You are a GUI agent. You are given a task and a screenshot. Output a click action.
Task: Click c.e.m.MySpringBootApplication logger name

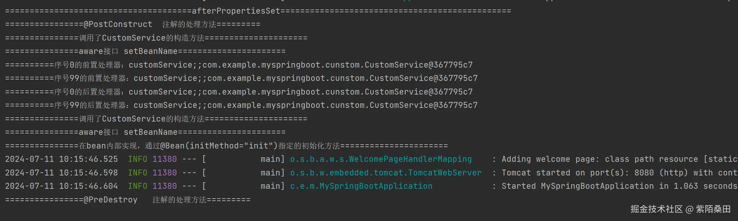click(x=361, y=186)
